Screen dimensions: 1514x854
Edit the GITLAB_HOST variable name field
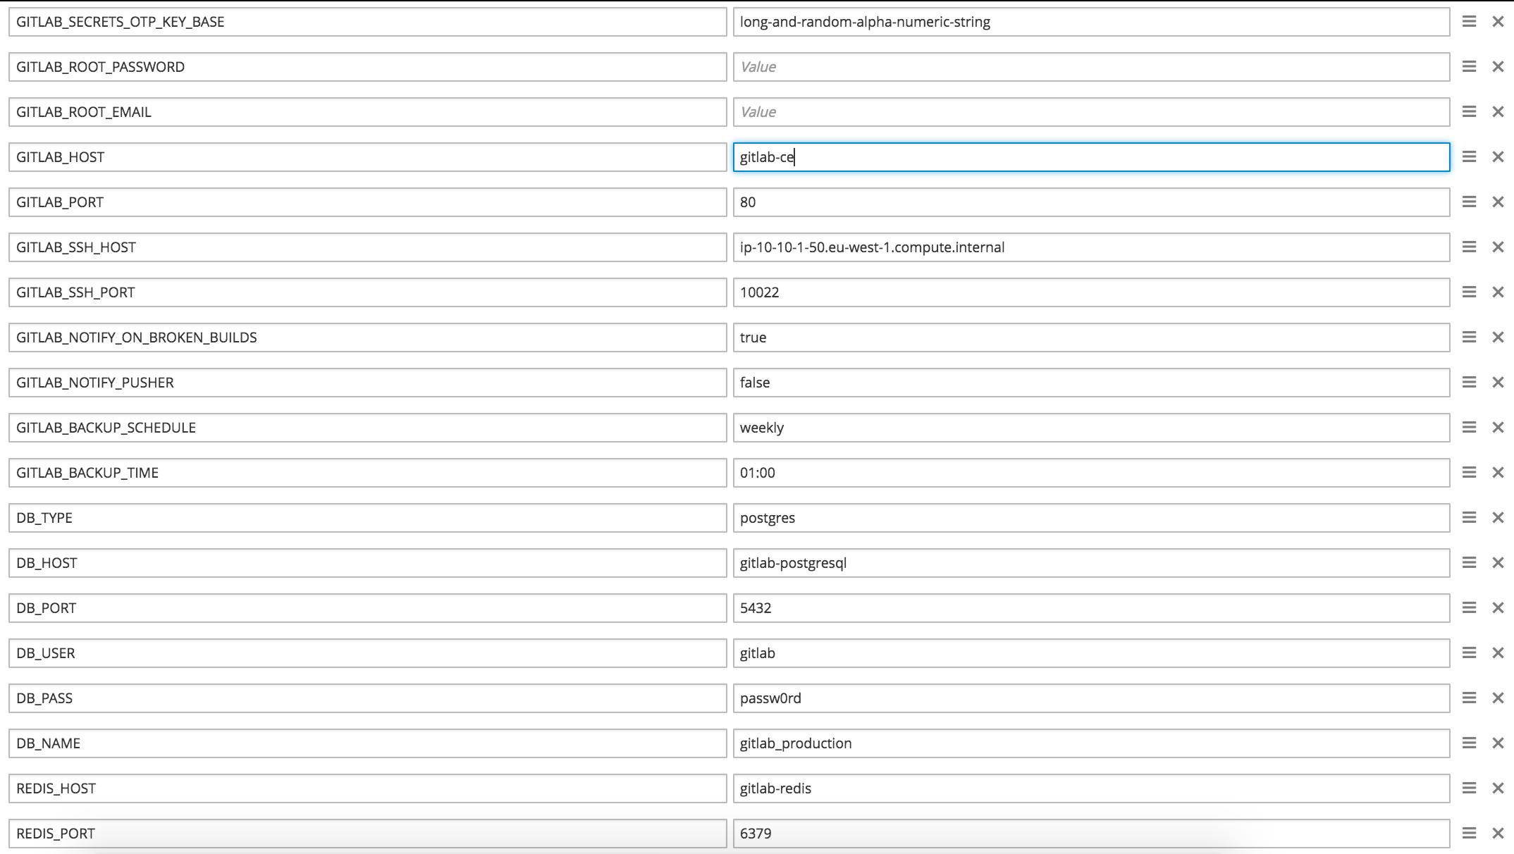pos(367,157)
